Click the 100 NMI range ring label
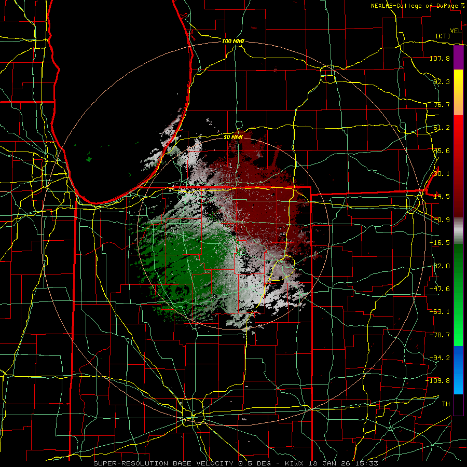 (233, 41)
